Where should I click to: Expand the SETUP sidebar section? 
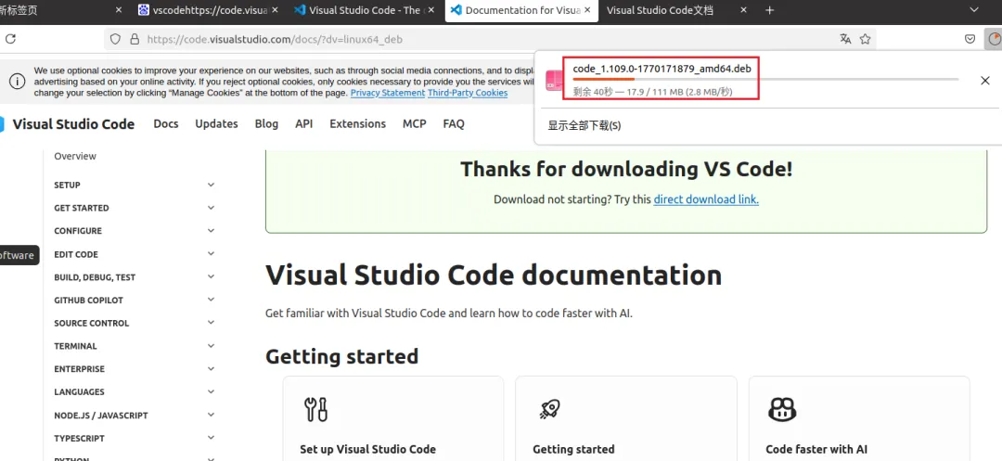tap(135, 186)
